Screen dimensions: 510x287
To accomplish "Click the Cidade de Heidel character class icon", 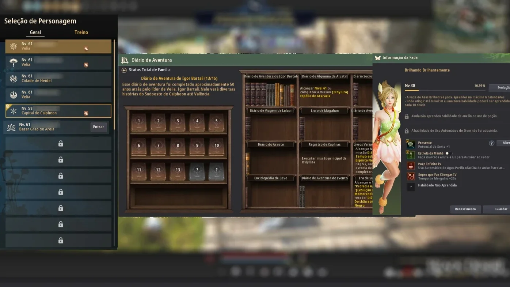I will (14, 79).
